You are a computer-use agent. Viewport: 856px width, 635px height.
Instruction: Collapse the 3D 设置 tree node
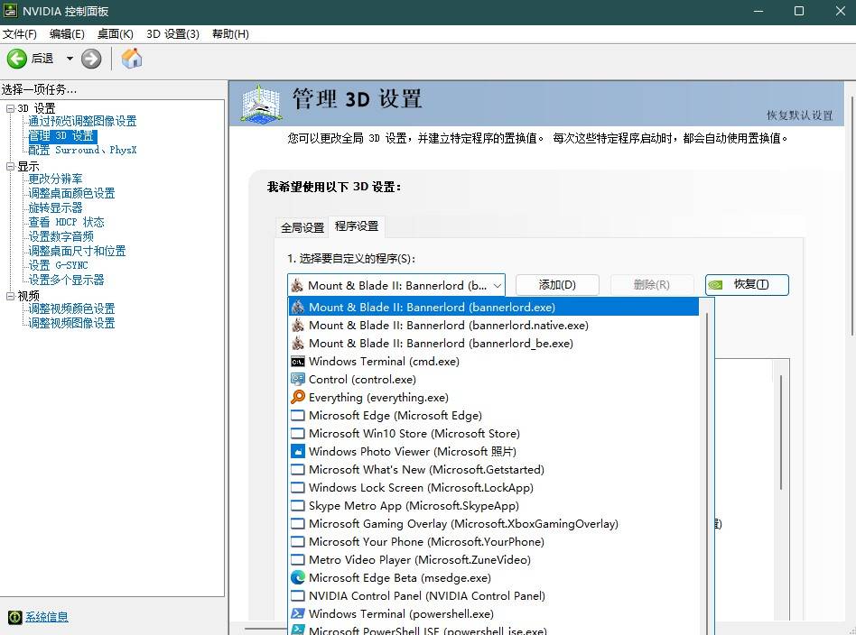(x=10, y=108)
